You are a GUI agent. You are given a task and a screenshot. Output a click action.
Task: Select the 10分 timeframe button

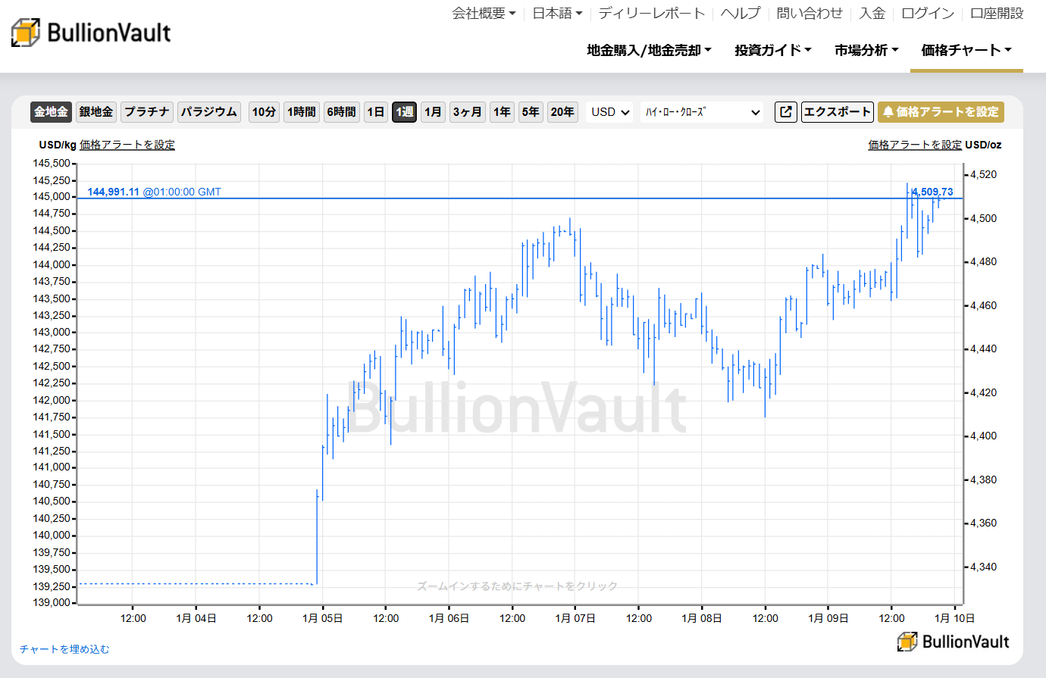click(263, 111)
